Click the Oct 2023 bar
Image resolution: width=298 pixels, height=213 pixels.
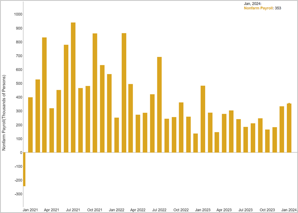point(268,141)
